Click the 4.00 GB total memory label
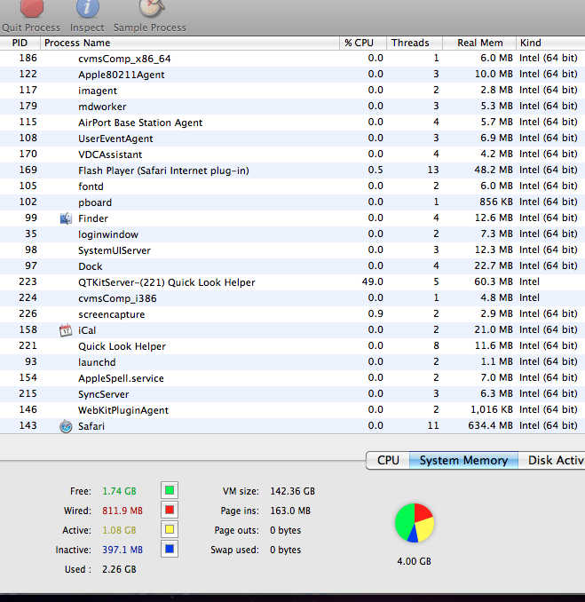 tap(415, 561)
